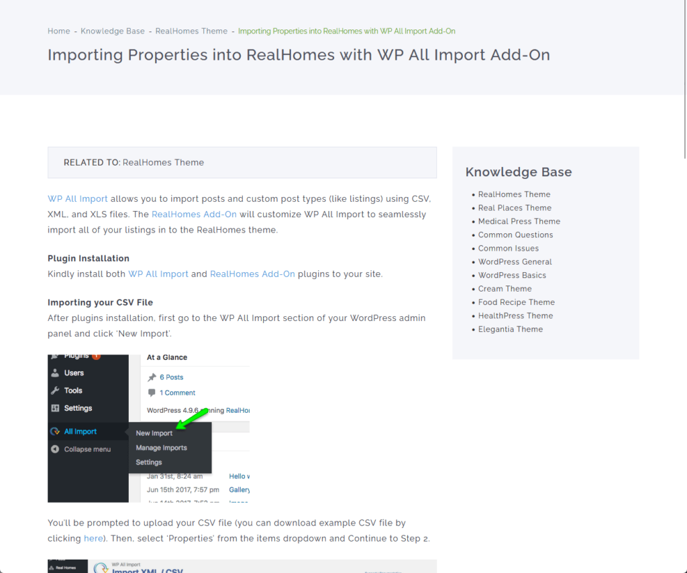The height and width of the screenshot is (573, 687).
Task: Click the WP All Import link in the intro
Action: point(77,198)
